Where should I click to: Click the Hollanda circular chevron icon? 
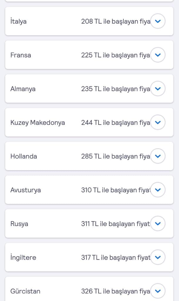point(158,156)
